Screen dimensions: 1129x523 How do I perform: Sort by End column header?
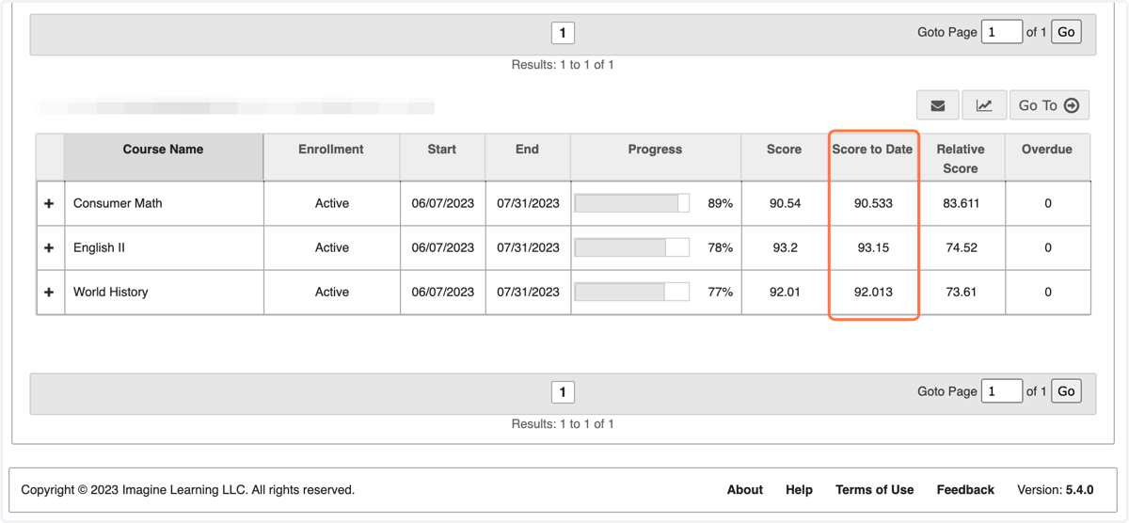click(x=528, y=156)
